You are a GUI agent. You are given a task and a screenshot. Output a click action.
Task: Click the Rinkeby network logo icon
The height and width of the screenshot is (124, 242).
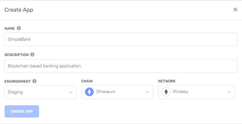click(166, 92)
